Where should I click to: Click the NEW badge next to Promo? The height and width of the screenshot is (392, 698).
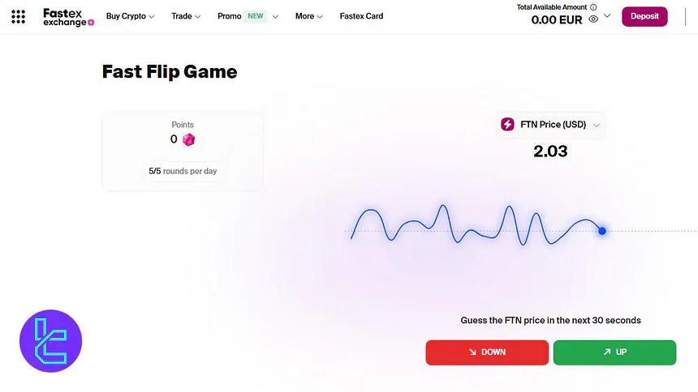[x=256, y=16]
